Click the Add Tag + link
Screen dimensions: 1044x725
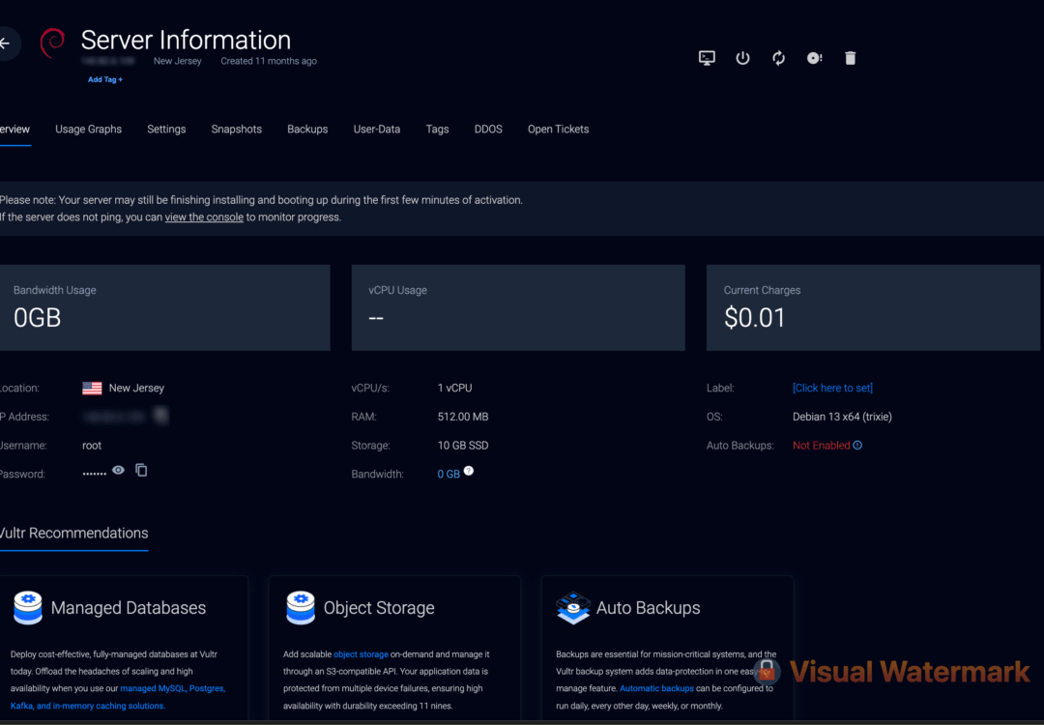click(105, 79)
